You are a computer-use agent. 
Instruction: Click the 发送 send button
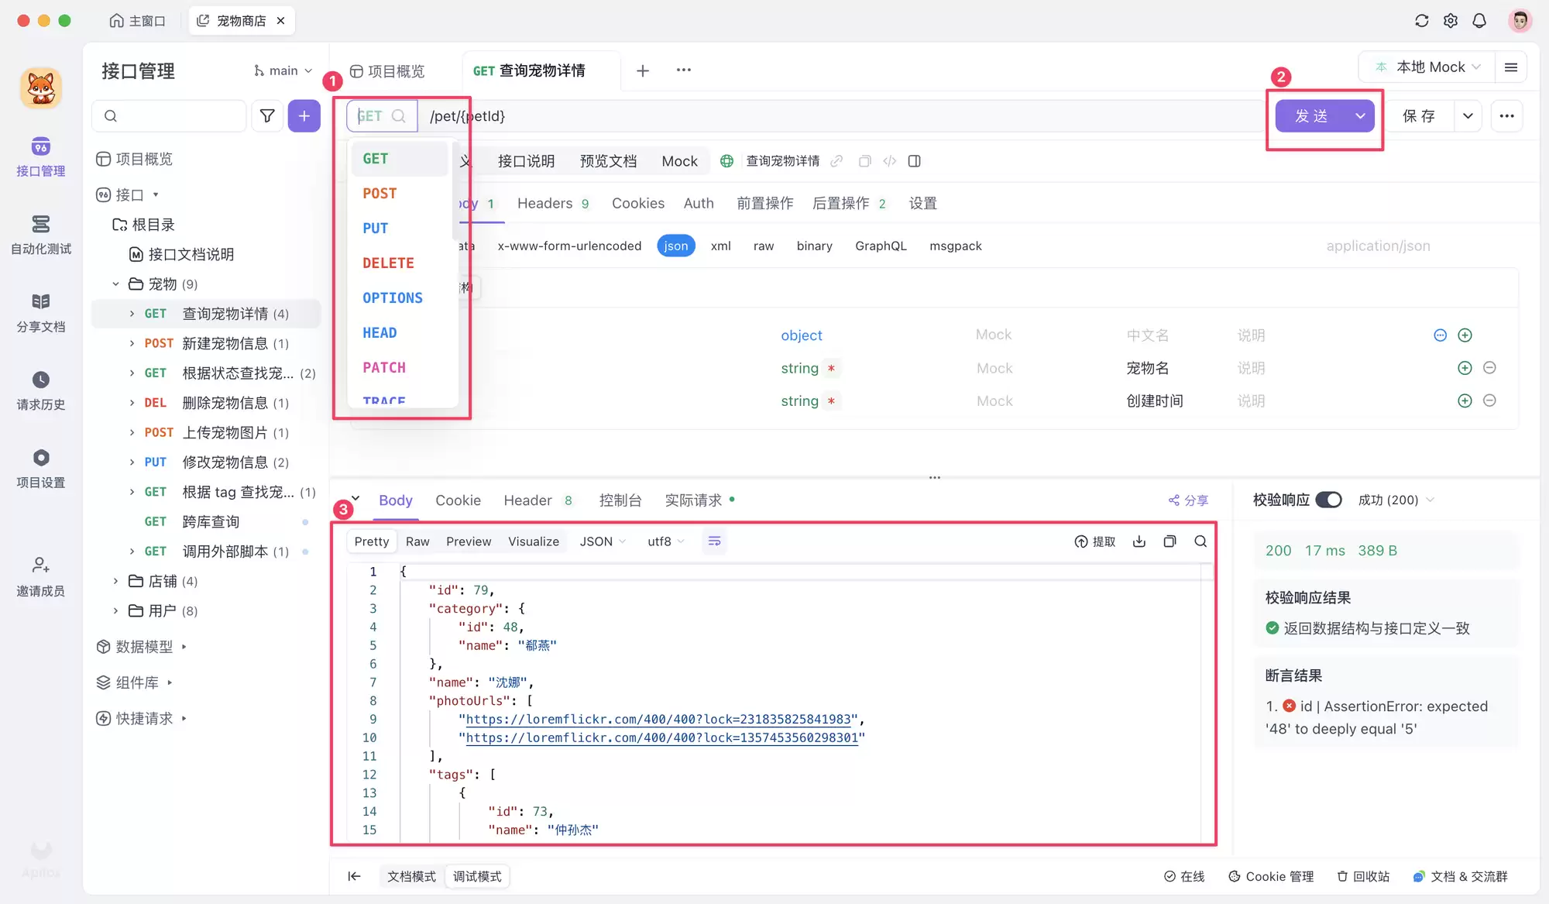(x=1311, y=116)
